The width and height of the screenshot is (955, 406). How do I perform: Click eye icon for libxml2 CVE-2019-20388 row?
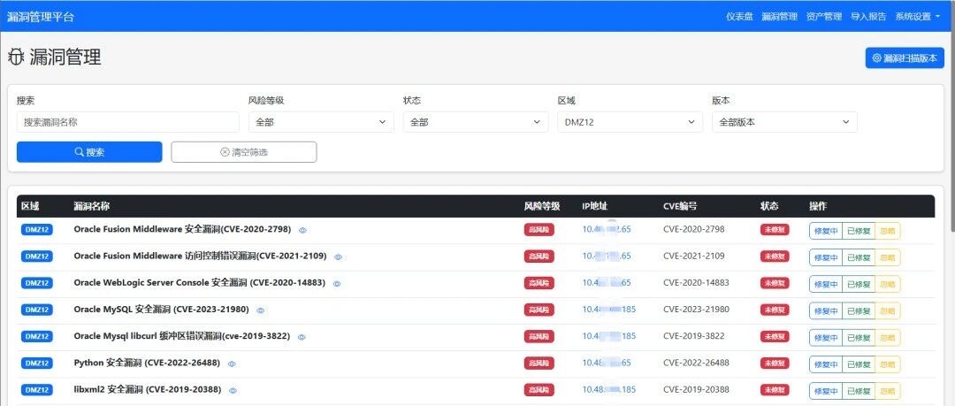pos(233,391)
